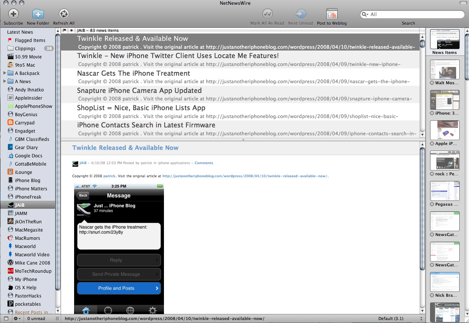Open the iLounge feed

pos(24,172)
